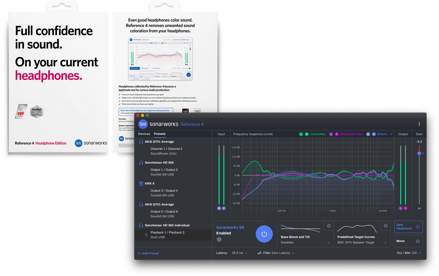
Task: Click the L badge under the Input meter
Action: pyautogui.click(x=219, y=208)
